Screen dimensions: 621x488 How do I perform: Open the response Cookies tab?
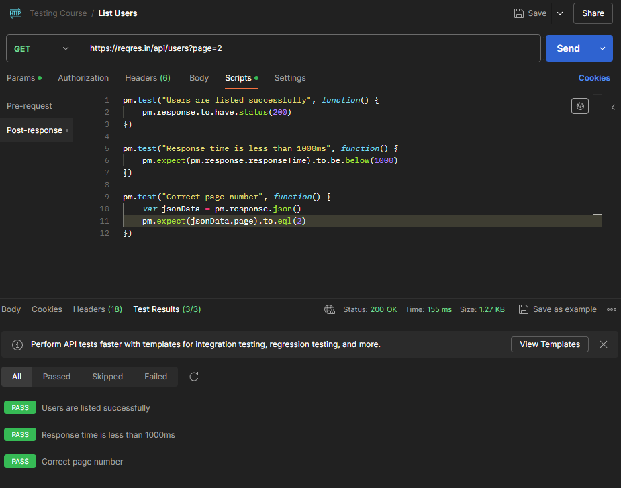click(47, 309)
